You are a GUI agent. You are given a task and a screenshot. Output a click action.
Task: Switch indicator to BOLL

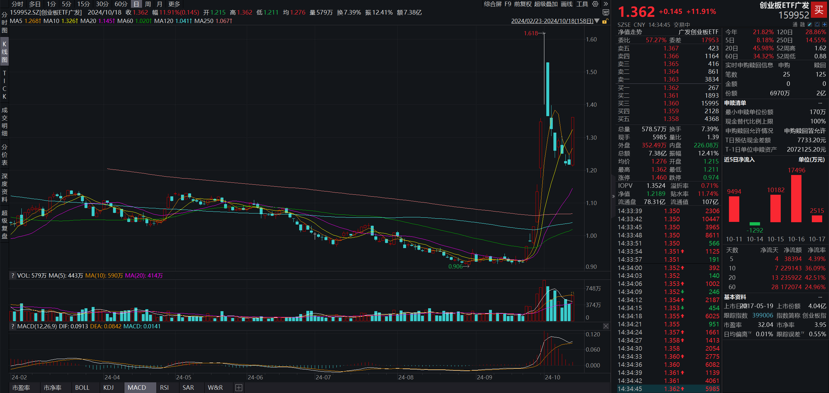coord(82,388)
